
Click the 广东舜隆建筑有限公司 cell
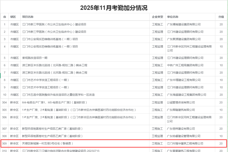pyautogui.click(x=181, y=110)
